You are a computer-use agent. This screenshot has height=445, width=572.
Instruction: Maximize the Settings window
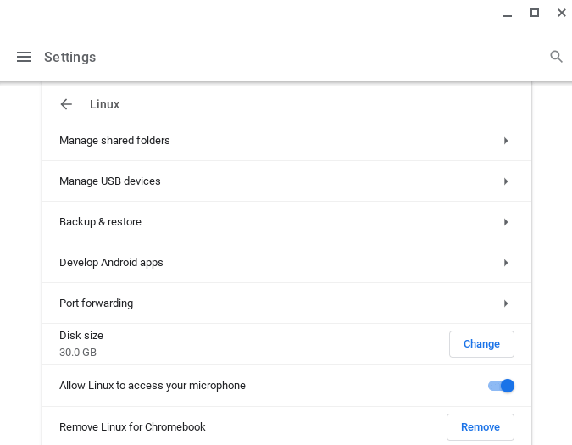coord(535,13)
